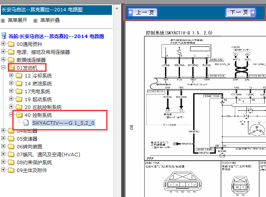Open the current title link 长安马自达--昂克赛拉--2014 电路图
266x197 pixels.
tap(56, 36)
